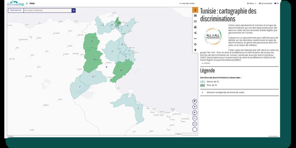Zoom out with the minus button
Viewport: 296px width, 148px height.
tap(195, 118)
